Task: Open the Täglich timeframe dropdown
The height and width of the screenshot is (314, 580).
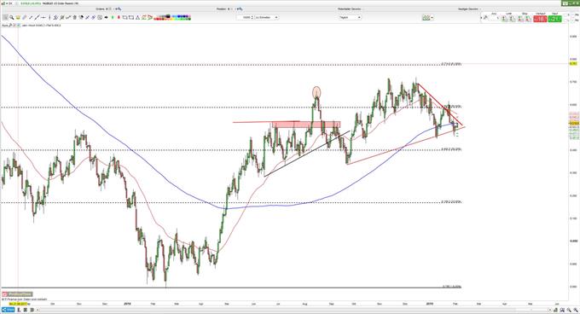Action: tap(350, 17)
